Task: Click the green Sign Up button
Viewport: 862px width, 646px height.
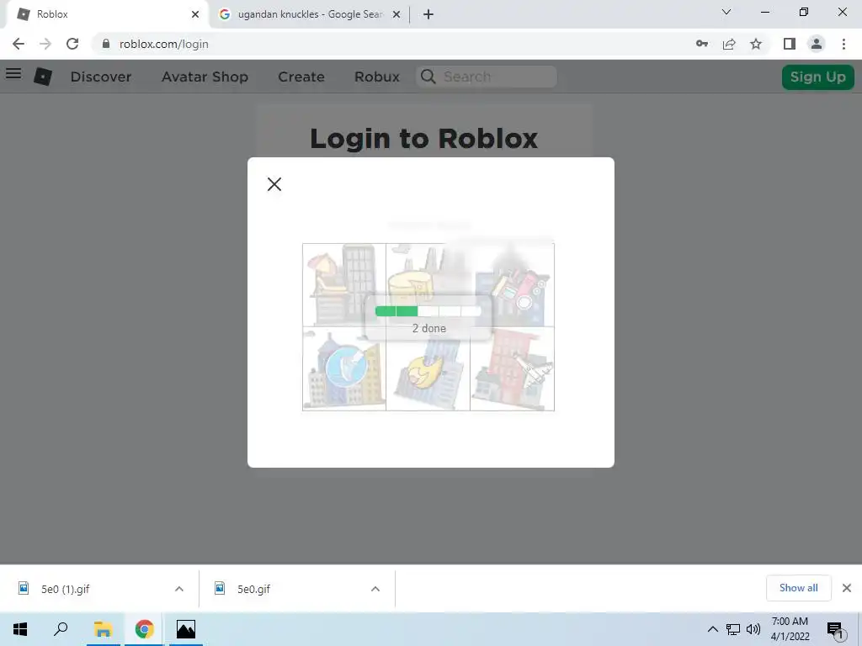Action: pos(818,77)
